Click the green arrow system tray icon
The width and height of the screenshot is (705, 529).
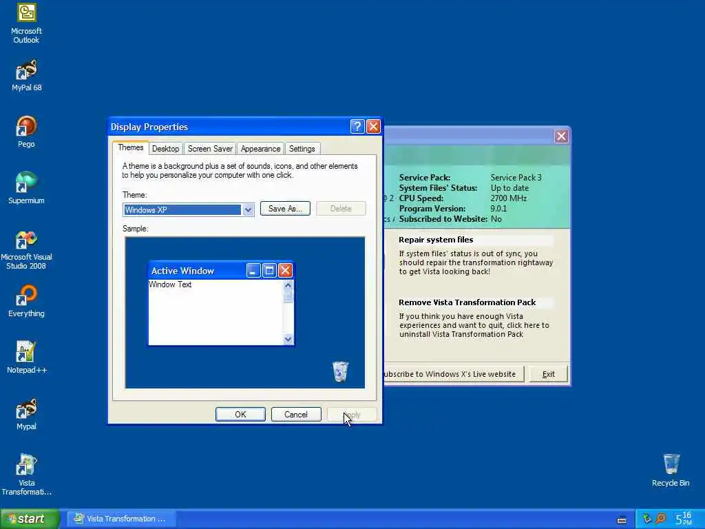click(x=646, y=519)
